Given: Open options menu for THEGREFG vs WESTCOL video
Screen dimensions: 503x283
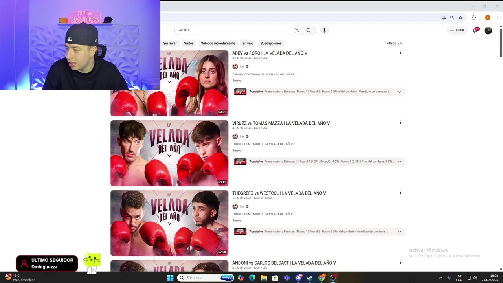Looking at the screenshot, I should pyautogui.click(x=401, y=192).
